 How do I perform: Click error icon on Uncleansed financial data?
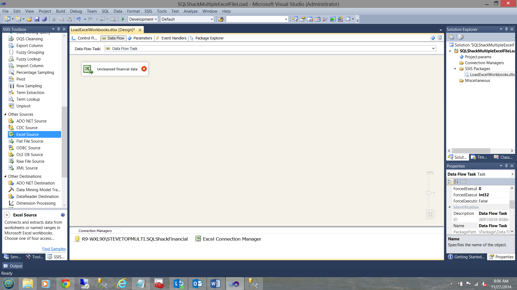click(144, 69)
